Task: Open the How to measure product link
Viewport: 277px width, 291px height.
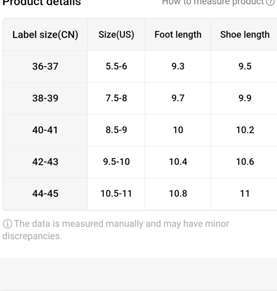Action: (x=213, y=2)
